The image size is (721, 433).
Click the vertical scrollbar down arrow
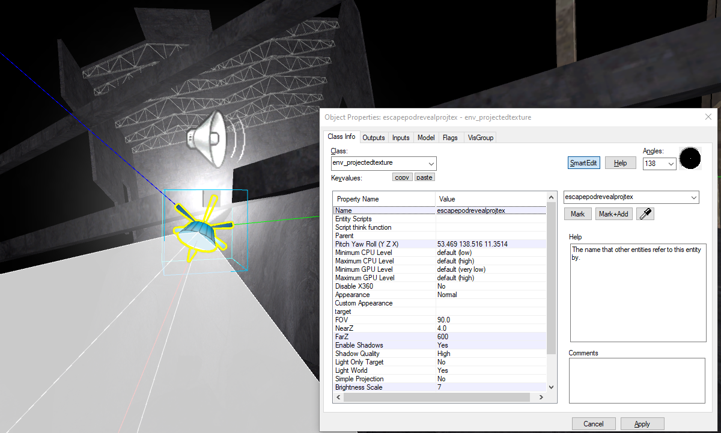tap(552, 387)
